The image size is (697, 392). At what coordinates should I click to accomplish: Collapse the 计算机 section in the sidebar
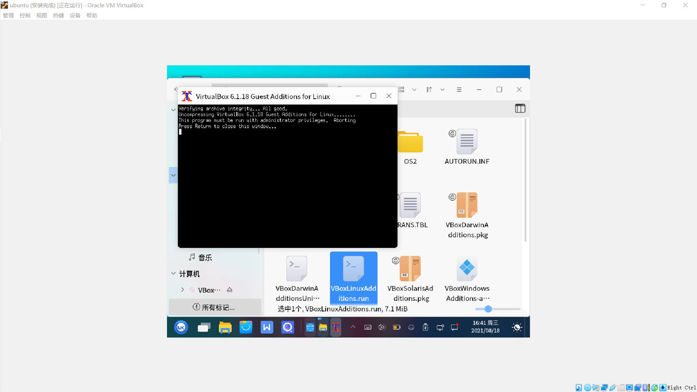[173, 274]
